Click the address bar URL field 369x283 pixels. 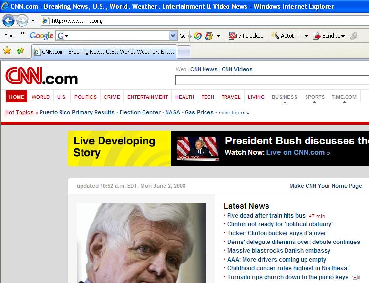click(195, 21)
